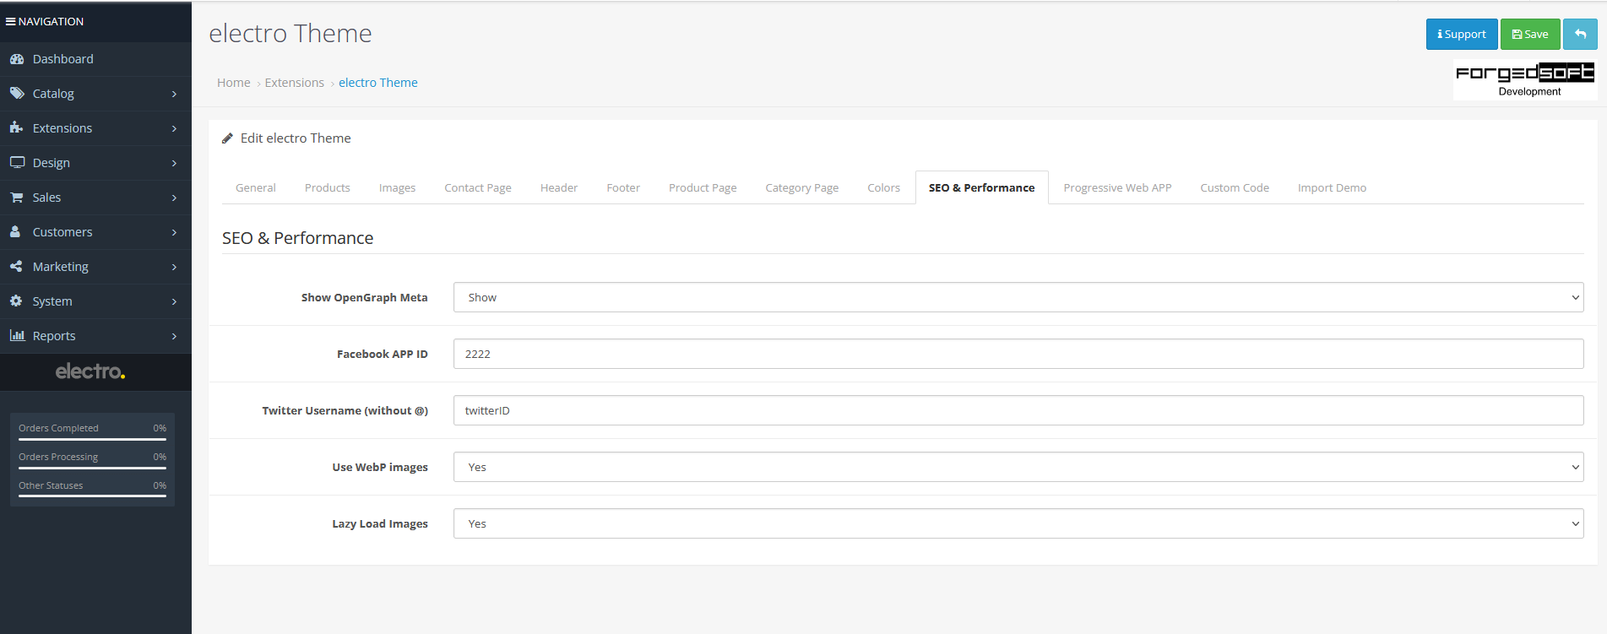Switch to the Product Page tab
The image size is (1607, 634).
pyautogui.click(x=703, y=187)
